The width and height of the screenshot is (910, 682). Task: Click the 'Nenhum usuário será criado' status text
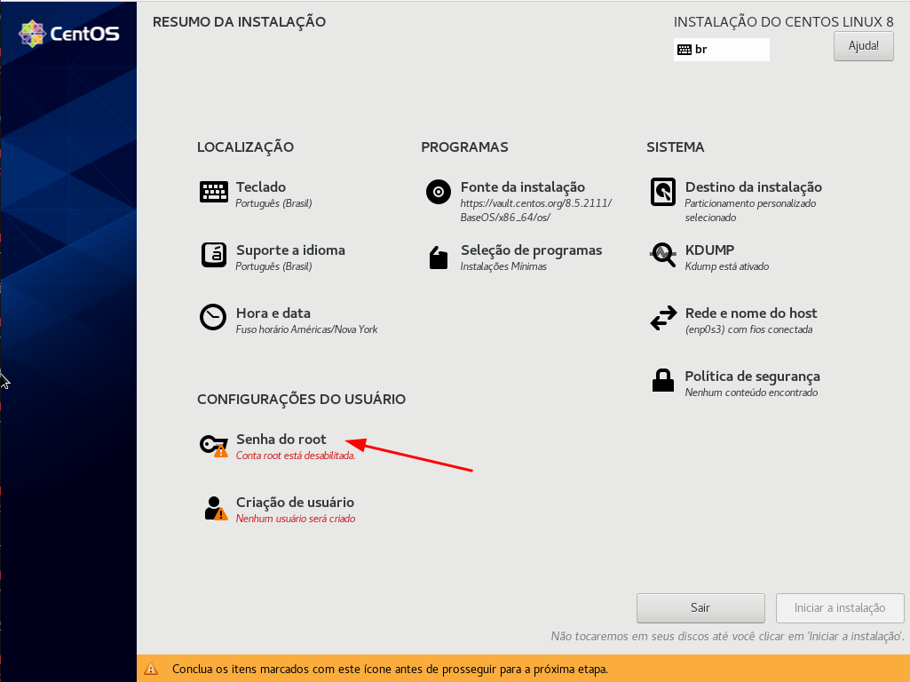(x=296, y=519)
